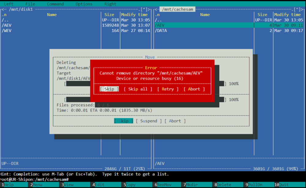Click the file progress bar at 100%
The width and height of the screenshot is (306, 188).
145,84
